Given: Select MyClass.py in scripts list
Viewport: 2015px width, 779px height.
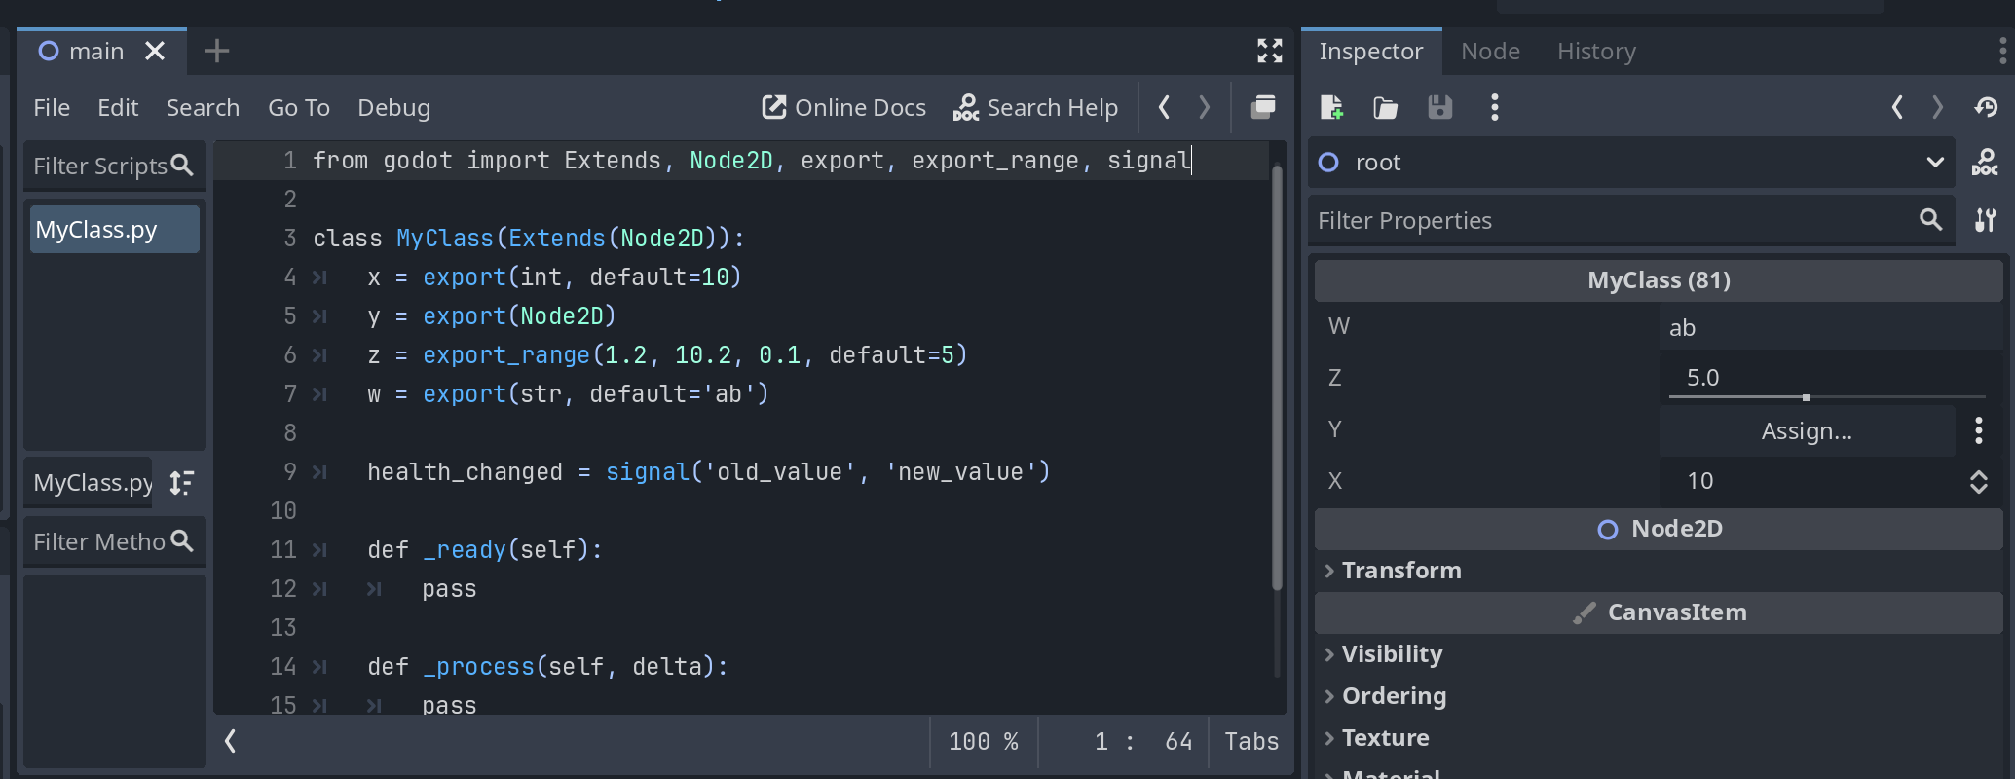Looking at the screenshot, I should click(115, 230).
